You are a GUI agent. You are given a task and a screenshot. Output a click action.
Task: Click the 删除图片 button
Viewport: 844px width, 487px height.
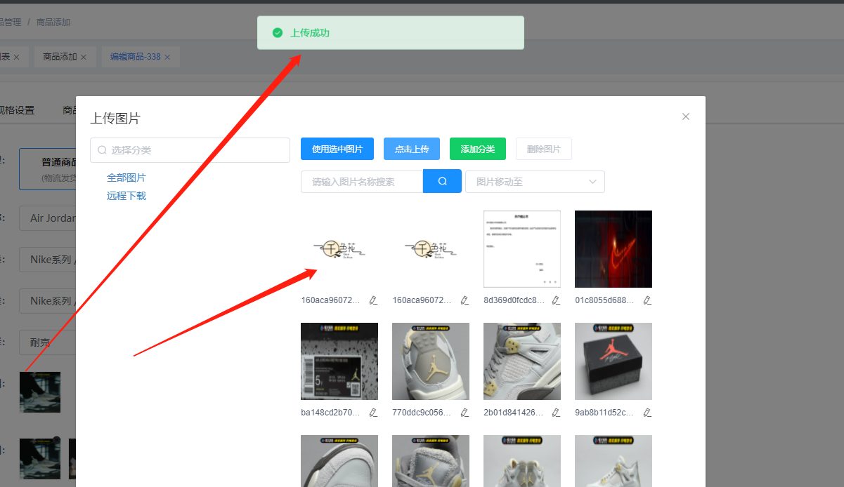tap(544, 149)
